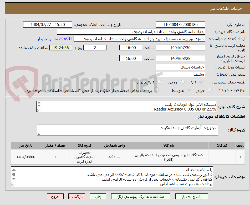Click up arrow in توضیحات خریدار box
This screenshot has width=250, height=205.
click(x=14, y=170)
